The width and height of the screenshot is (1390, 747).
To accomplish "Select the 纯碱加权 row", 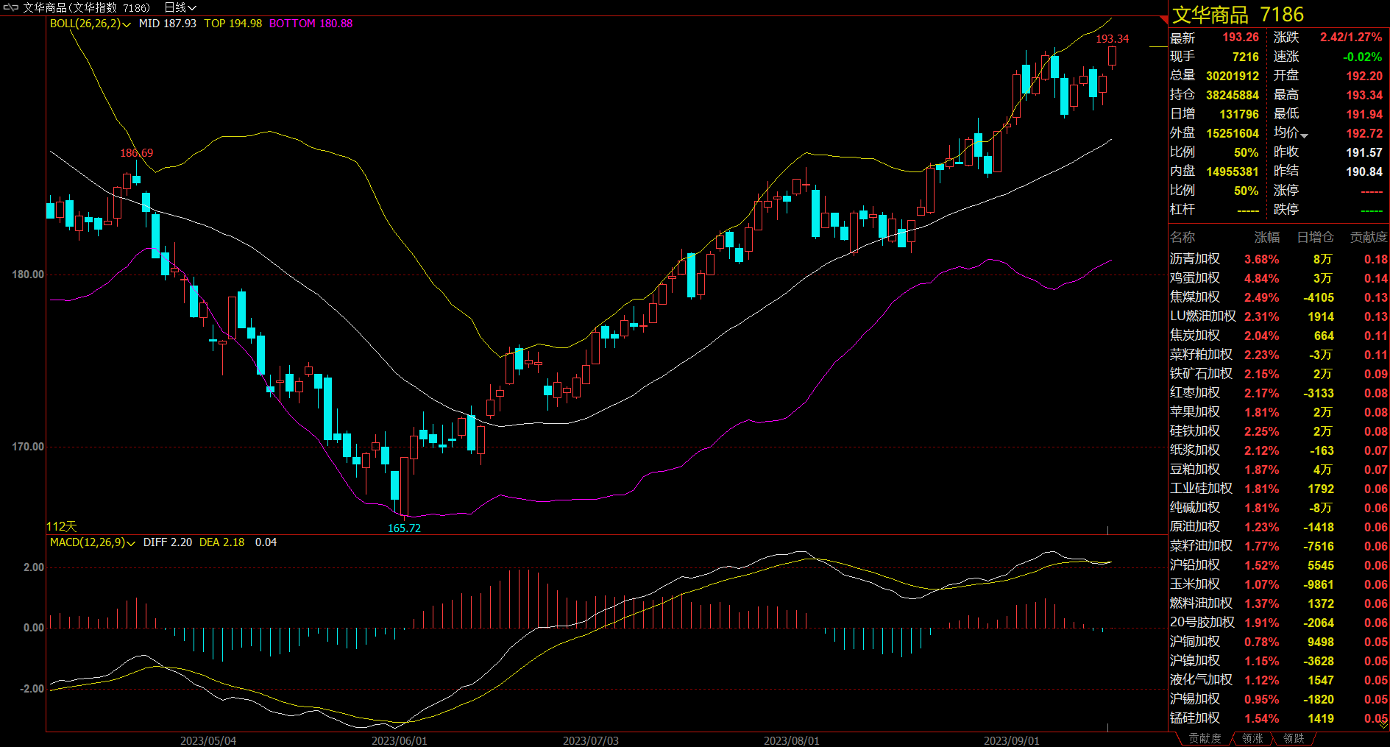I will 1279,508.
